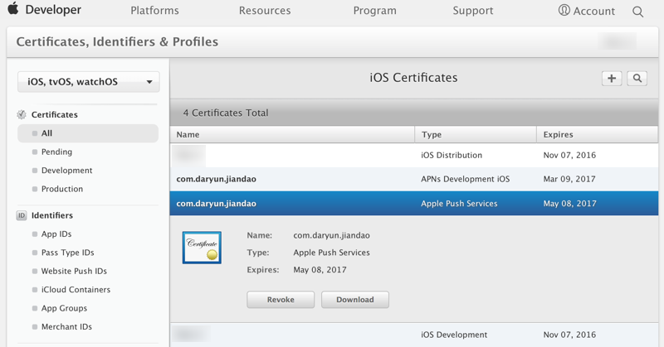Select Pending certificates in sidebar
This screenshot has width=664, height=347.
tap(56, 152)
